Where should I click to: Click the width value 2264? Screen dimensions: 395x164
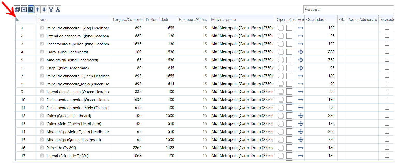(137, 148)
